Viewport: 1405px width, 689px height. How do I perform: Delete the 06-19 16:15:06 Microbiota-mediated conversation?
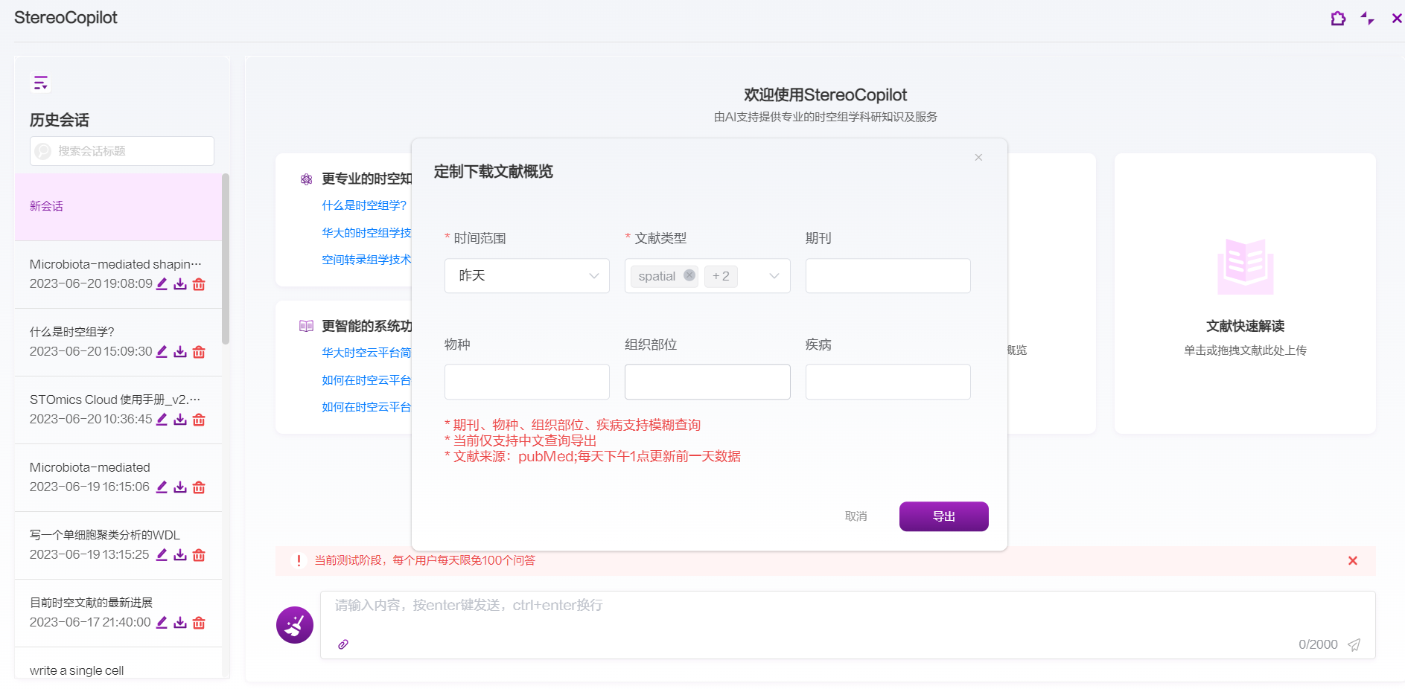[x=199, y=487]
